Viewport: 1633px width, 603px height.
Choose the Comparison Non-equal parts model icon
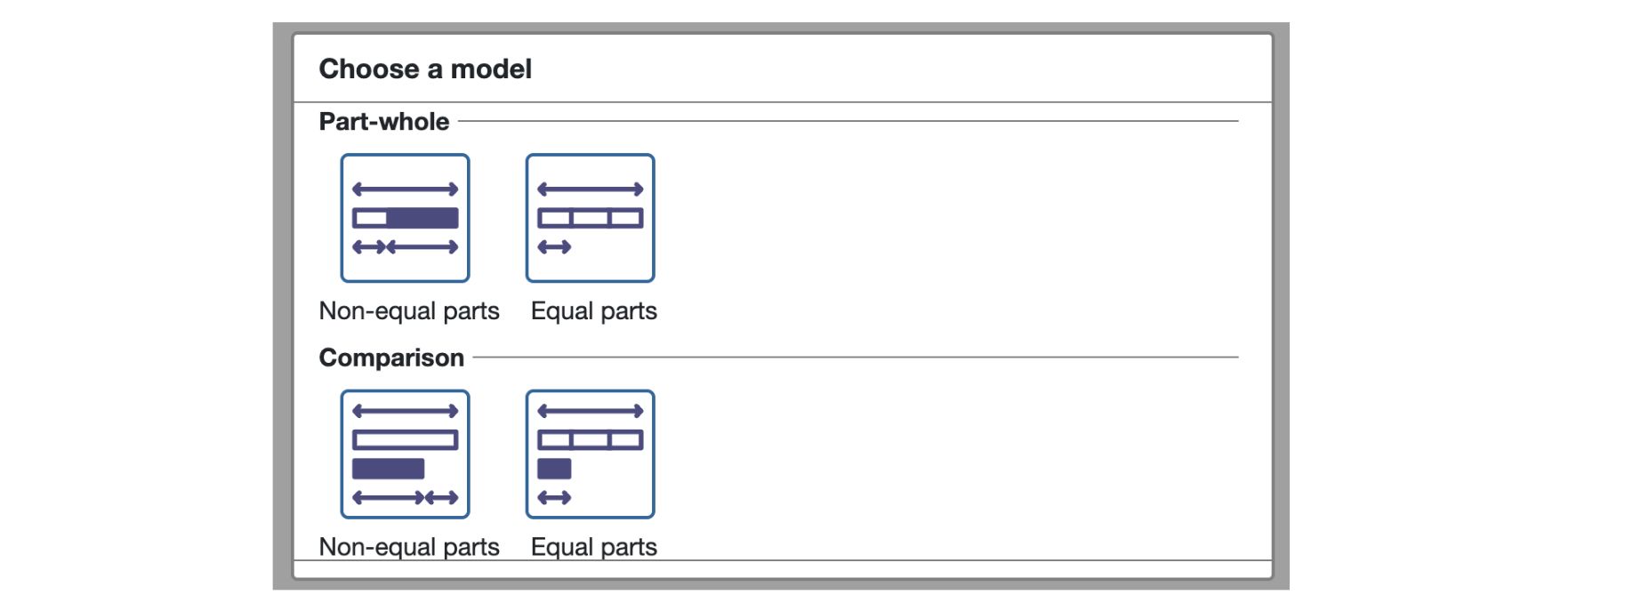[x=405, y=454]
